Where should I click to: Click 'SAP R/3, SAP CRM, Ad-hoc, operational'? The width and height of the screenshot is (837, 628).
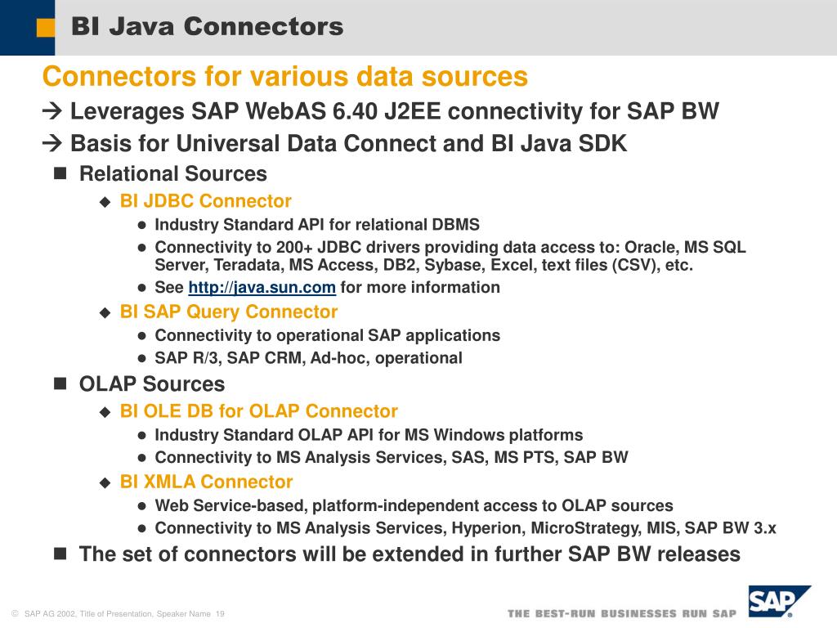coord(308,358)
